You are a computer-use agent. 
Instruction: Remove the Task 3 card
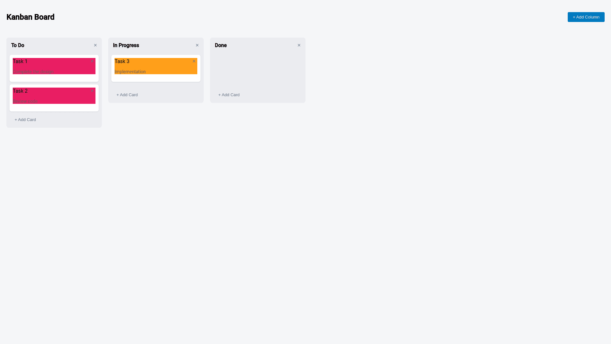point(194,61)
